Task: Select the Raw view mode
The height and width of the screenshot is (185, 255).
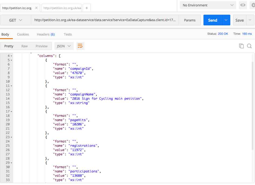Action: (24, 46)
